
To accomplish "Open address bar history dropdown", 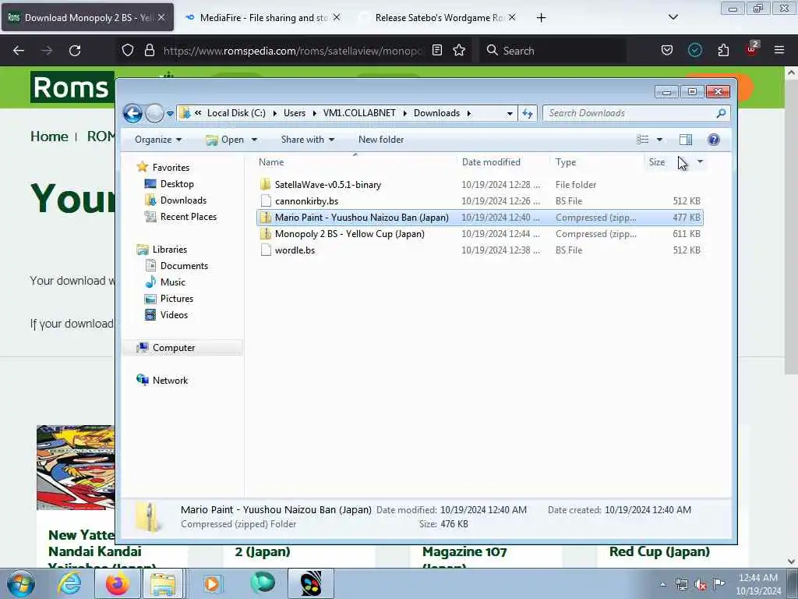I will [510, 113].
